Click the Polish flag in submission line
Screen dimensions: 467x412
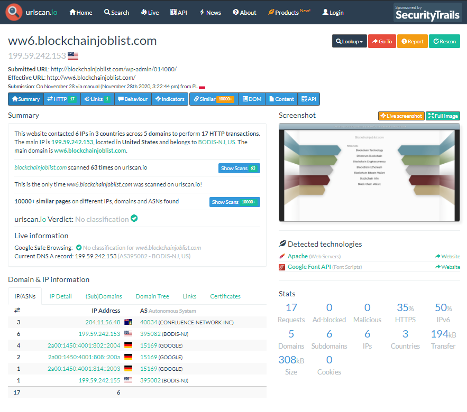pyautogui.click(x=202, y=86)
